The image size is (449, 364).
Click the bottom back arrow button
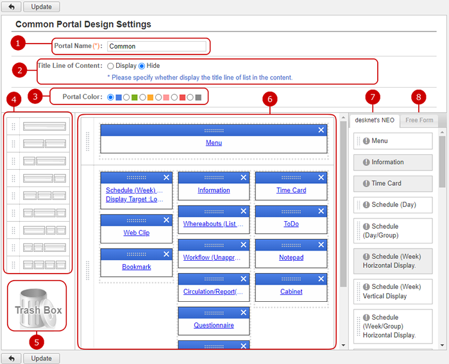(x=11, y=358)
